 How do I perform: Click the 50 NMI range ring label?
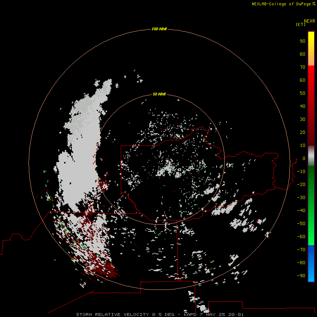click(x=159, y=94)
